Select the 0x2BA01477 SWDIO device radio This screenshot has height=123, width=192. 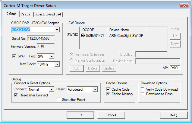(x=83, y=35)
